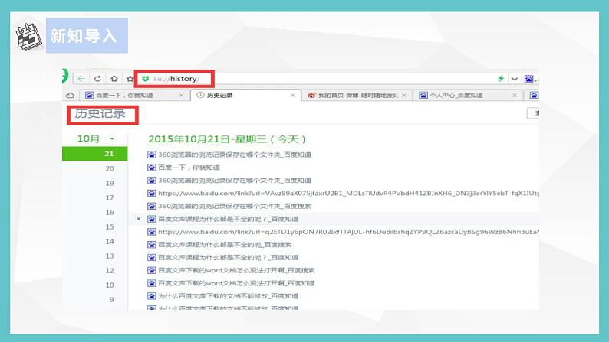Select day 9 in the date list
609x342 pixels.
111,300
